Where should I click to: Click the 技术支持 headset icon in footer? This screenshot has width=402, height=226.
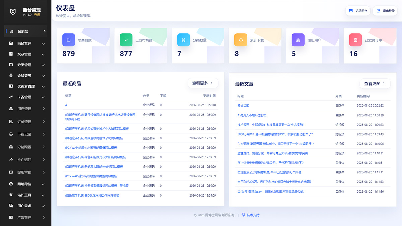point(243,215)
